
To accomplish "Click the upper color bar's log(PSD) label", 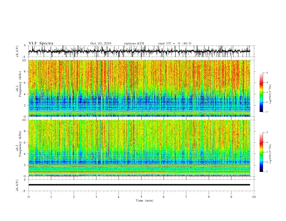I will [x=270, y=94].
